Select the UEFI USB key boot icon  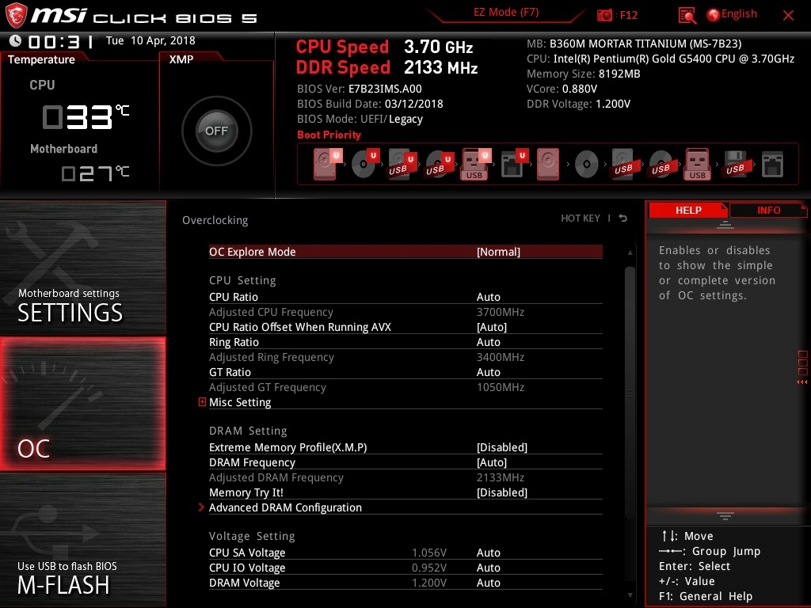click(475, 165)
